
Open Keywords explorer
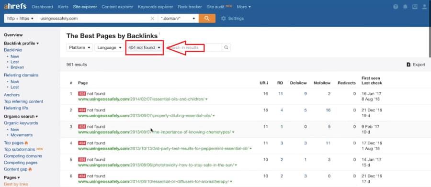[156, 7]
